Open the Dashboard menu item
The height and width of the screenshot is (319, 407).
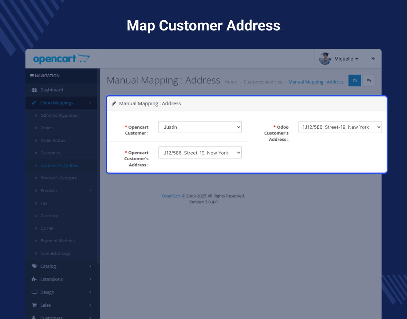pyautogui.click(x=61, y=90)
